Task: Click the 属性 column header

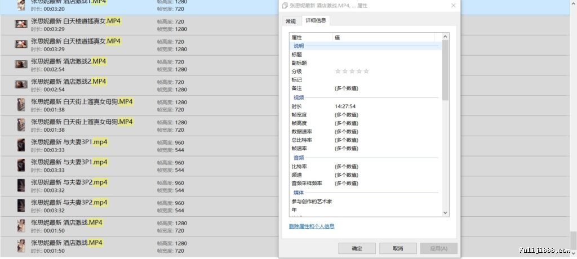Action: coord(311,38)
